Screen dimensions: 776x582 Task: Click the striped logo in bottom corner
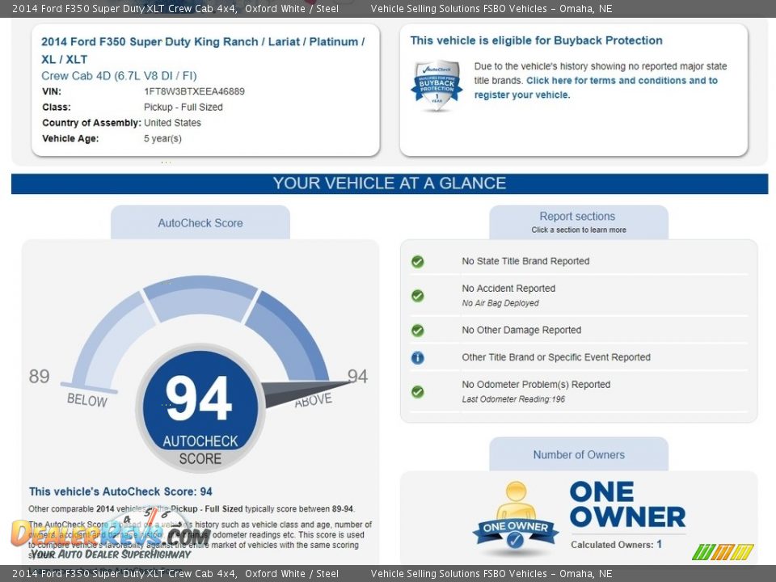(723, 552)
